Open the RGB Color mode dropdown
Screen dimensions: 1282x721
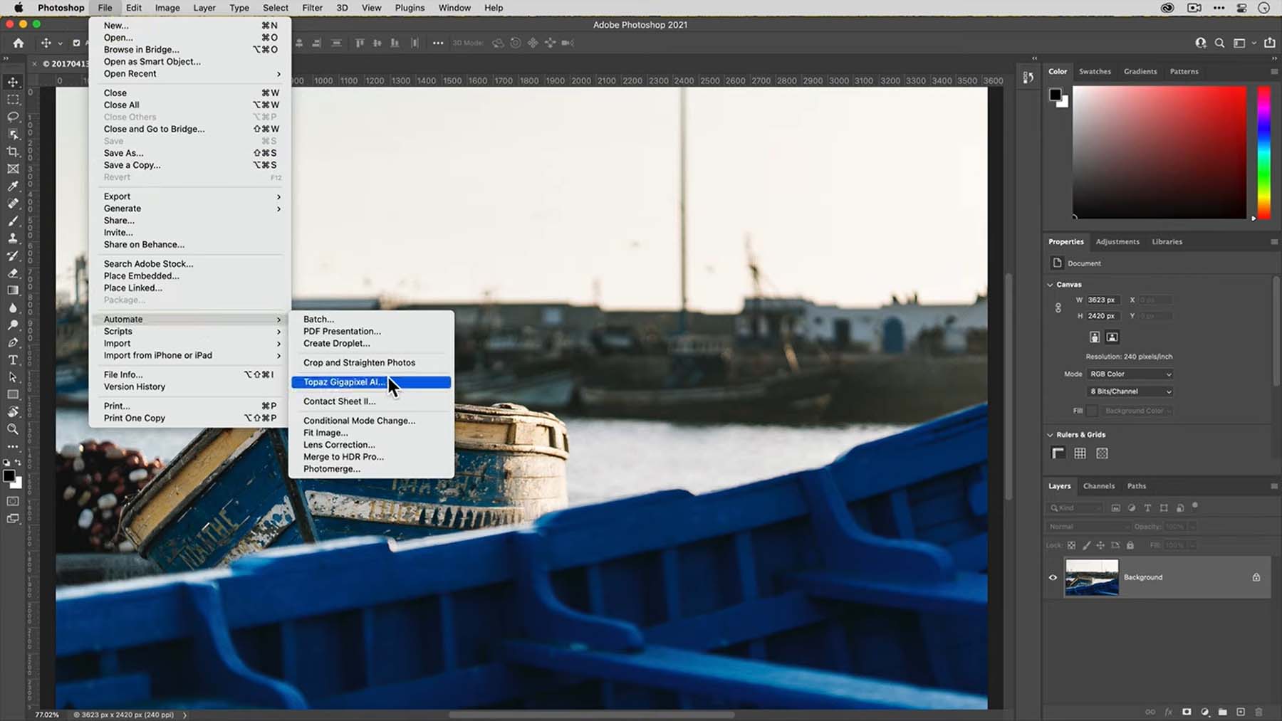pos(1130,374)
